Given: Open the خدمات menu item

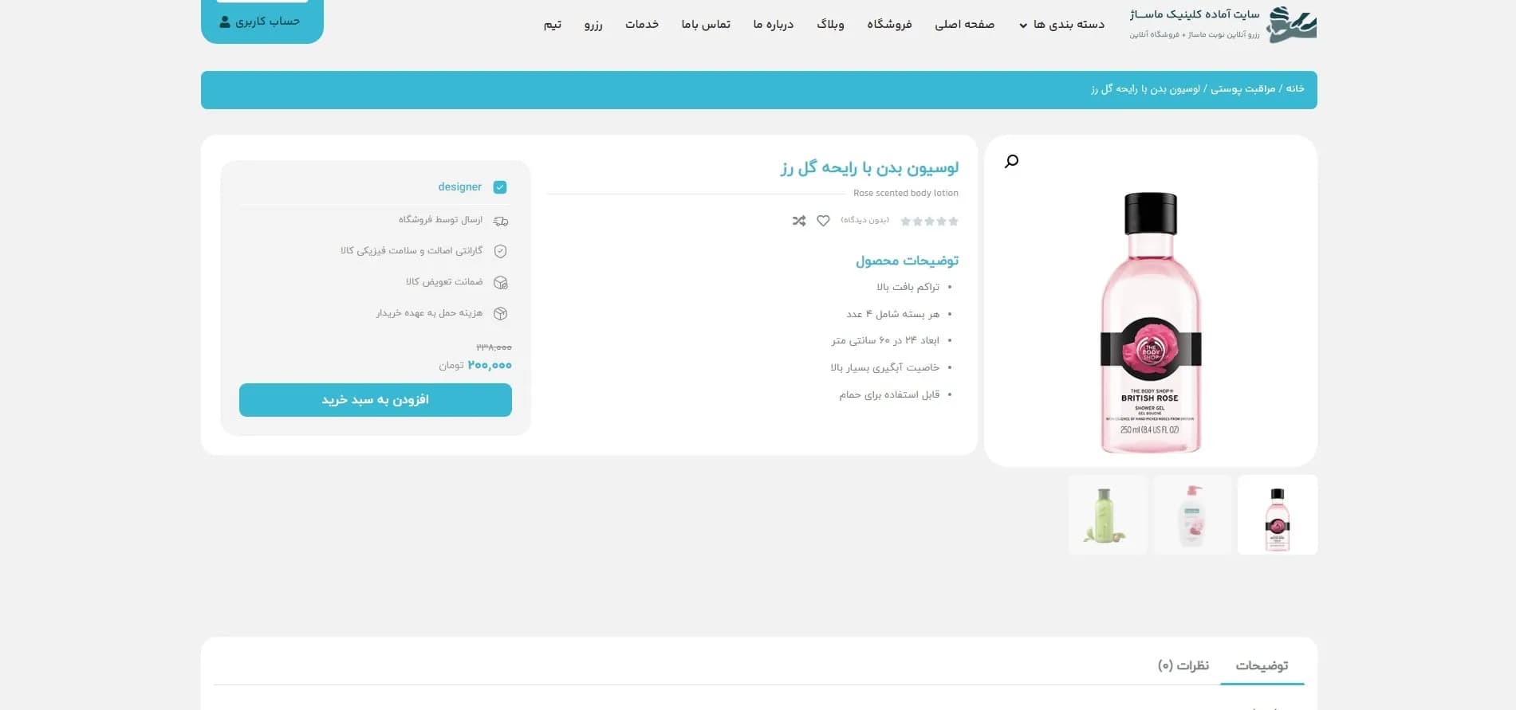Looking at the screenshot, I should tap(642, 25).
